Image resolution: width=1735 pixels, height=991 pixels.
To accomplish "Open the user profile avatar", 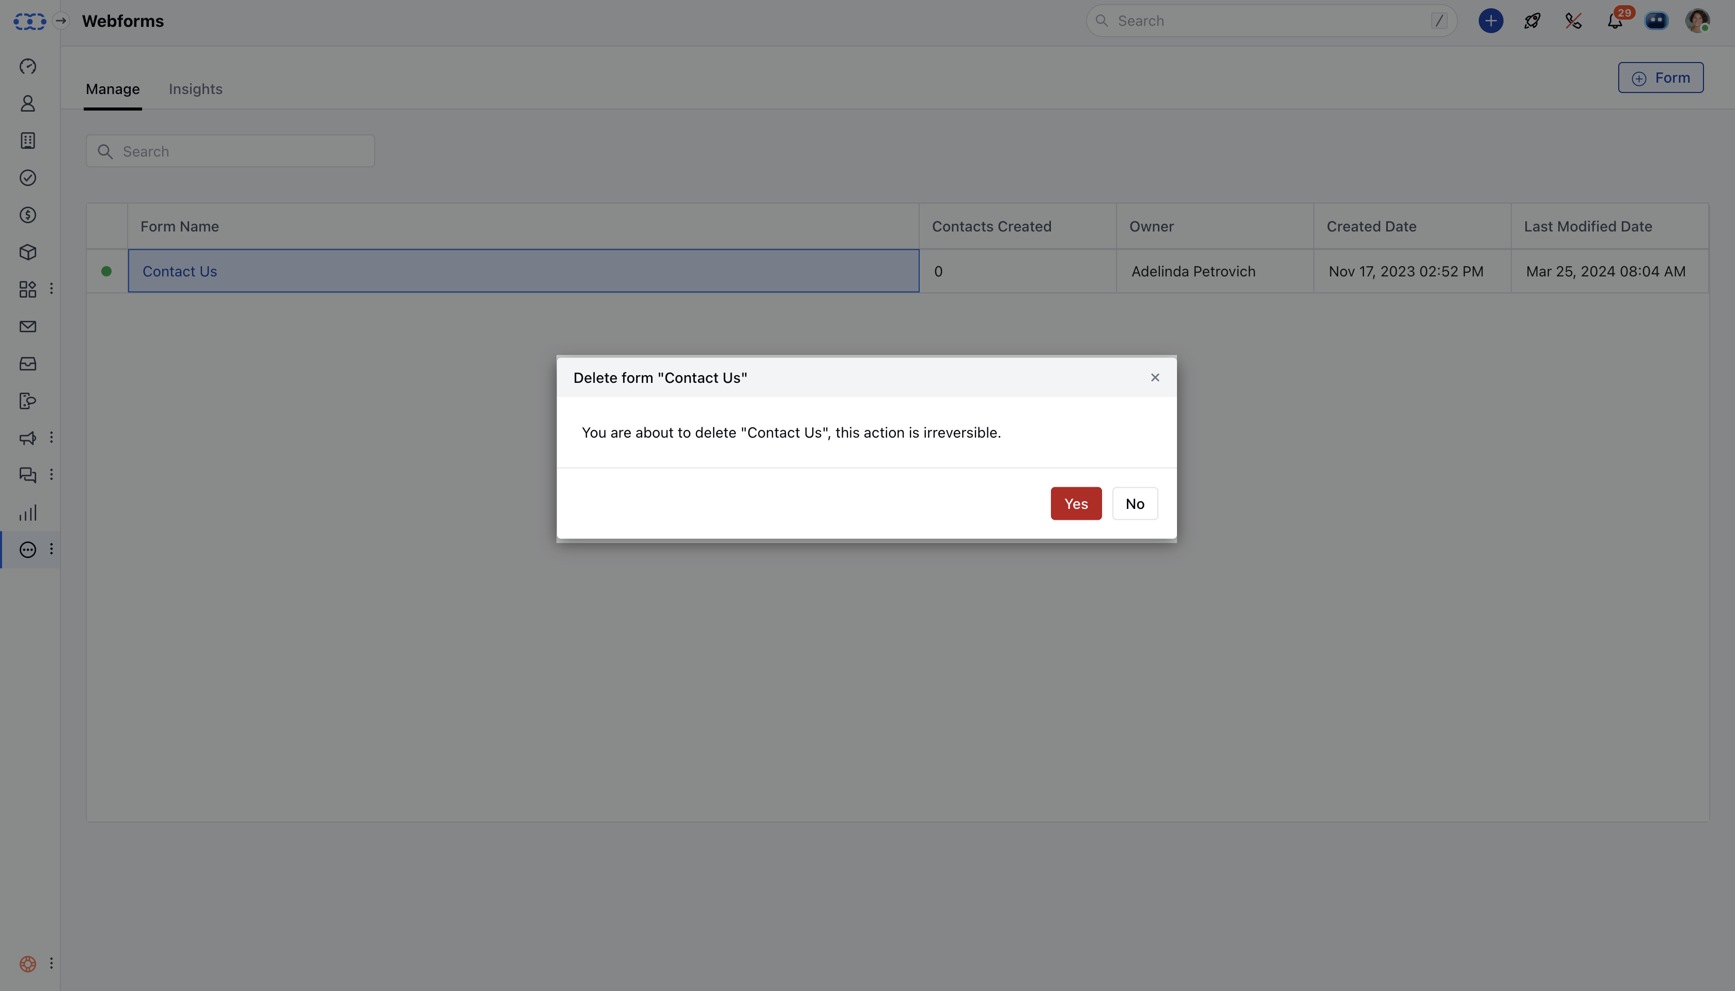I will (1697, 21).
